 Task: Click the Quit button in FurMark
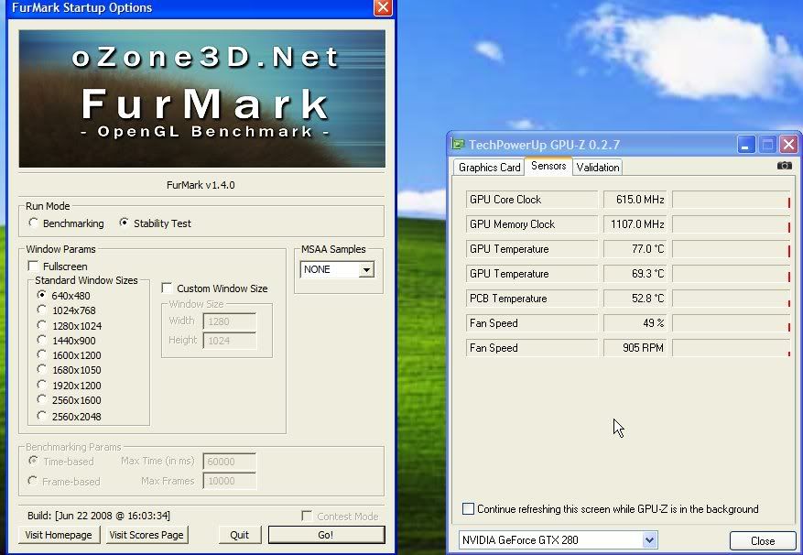(x=239, y=535)
